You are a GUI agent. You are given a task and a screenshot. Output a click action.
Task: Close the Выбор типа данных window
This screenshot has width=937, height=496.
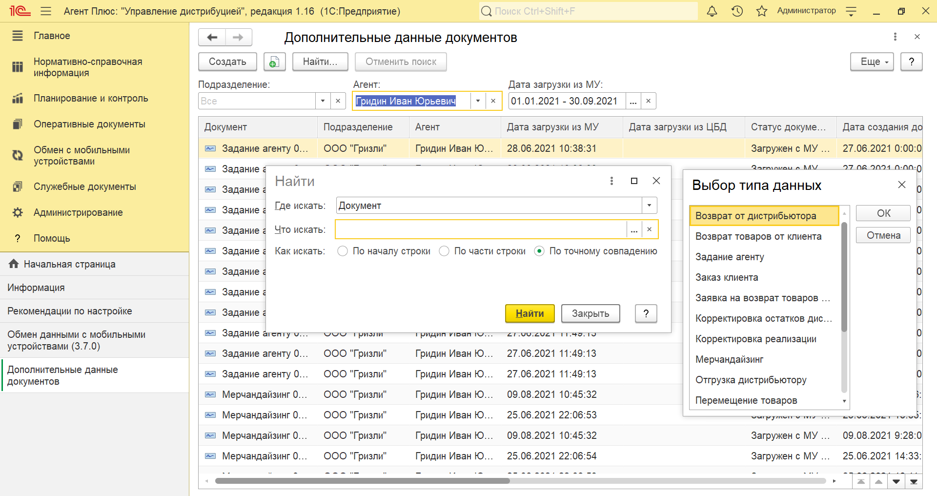pyautogui.click(x=902, y=185)
